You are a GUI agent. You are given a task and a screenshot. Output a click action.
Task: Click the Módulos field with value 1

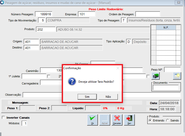tap(24, 123)
